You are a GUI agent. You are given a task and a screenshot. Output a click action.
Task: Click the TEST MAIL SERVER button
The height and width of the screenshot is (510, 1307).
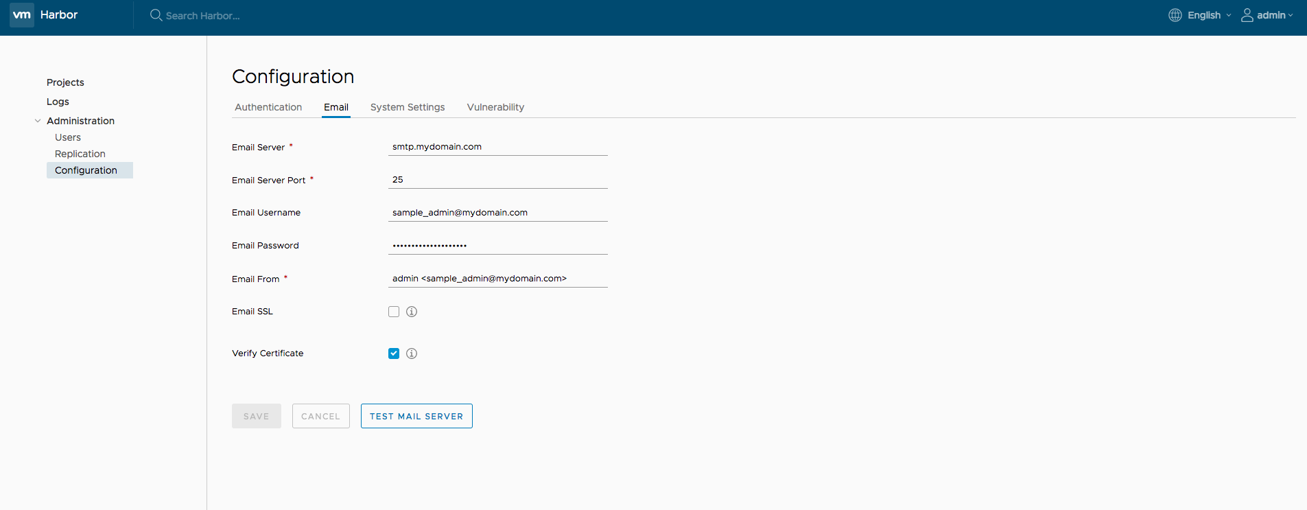coord(416,416)
